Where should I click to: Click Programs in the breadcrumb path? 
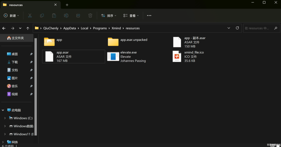coord(100,28)
